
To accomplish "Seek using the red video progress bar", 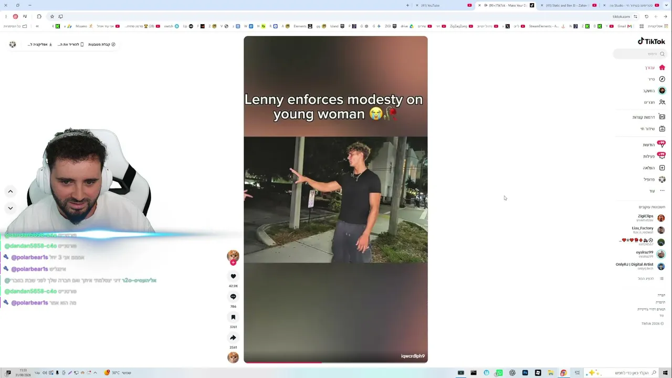I will point(335,362).
